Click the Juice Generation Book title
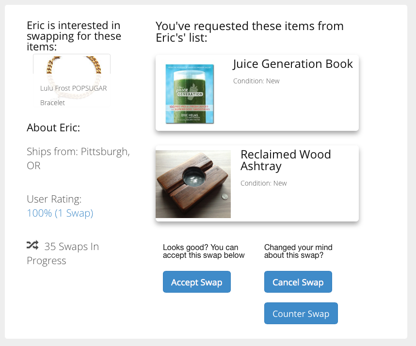416x346 pixels. tap(293, 64)
